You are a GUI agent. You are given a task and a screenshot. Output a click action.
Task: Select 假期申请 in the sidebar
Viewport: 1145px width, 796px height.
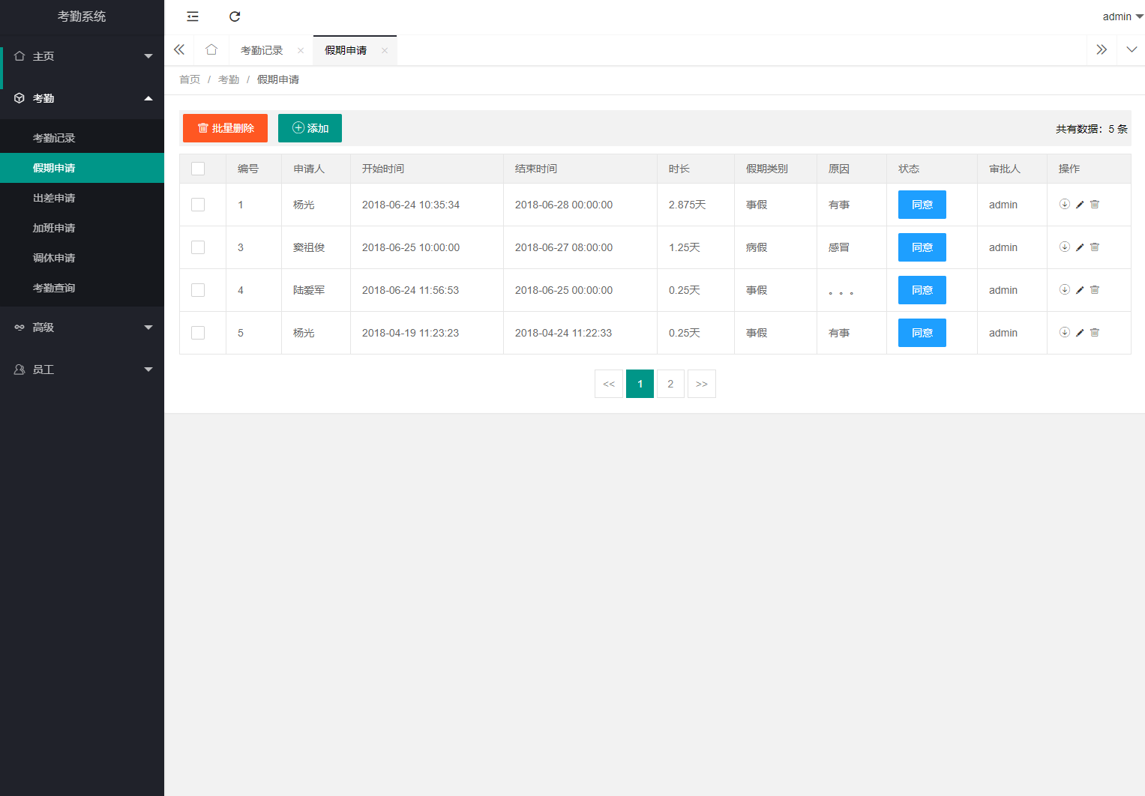(82, 168)
